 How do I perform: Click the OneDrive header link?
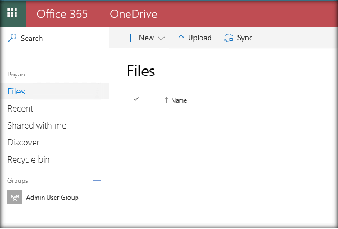134,14
